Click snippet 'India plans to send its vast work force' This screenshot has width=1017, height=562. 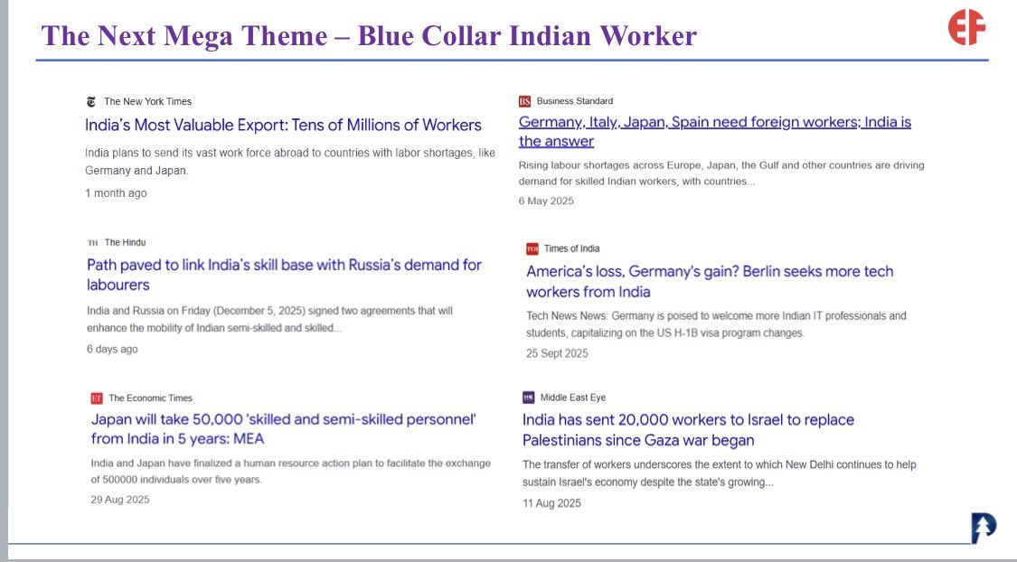pos(290,162)
